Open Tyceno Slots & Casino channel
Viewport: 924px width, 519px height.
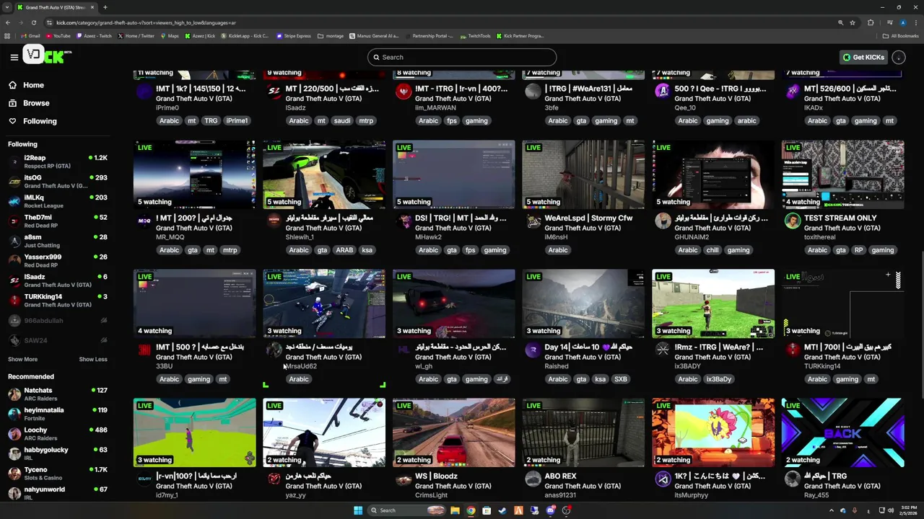(58, 474)
